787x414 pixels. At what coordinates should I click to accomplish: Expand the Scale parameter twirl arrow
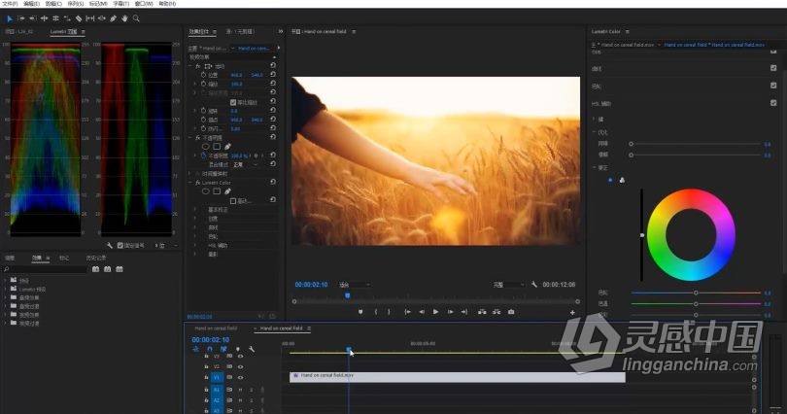click(x=195, y=85)
